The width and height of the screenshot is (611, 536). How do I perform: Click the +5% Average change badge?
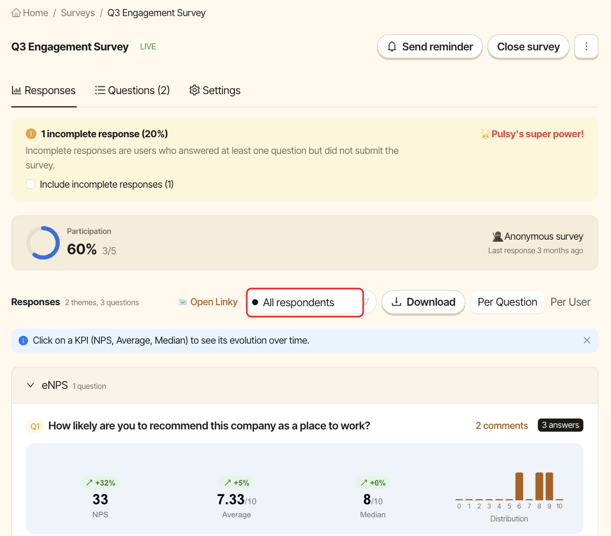pyautogui.click(x=237, y=483)
